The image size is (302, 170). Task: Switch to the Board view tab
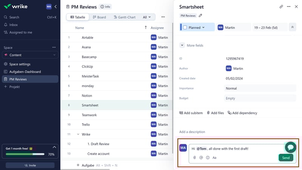(x=99, y=17)
